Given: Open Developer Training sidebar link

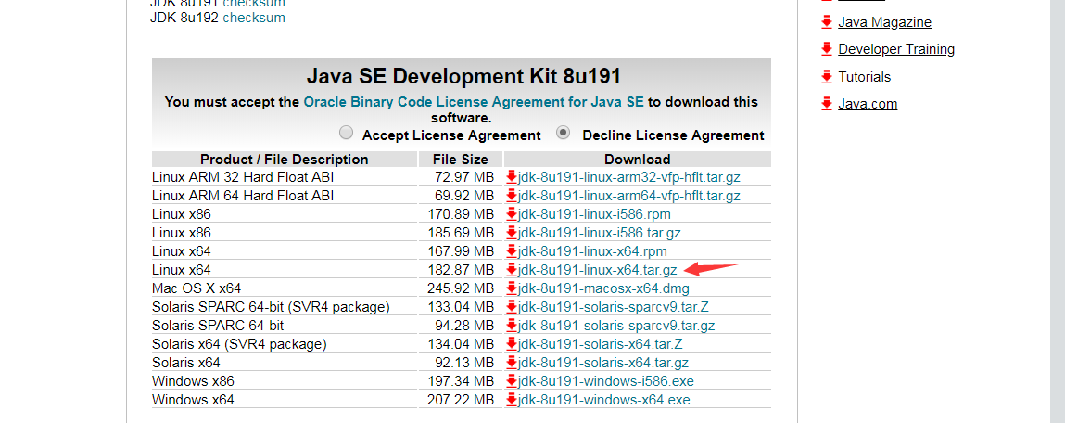Looking at the screenshot, I should 896,49.
